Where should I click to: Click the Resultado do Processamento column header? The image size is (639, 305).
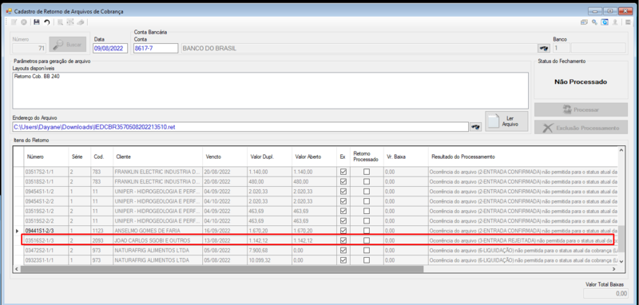(523, 156)
